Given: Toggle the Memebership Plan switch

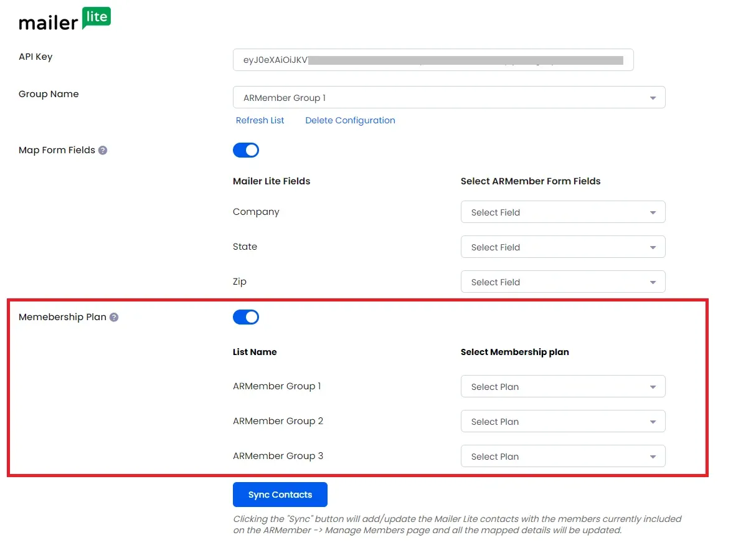Looking at the screenshot, I should coord(246,317).
